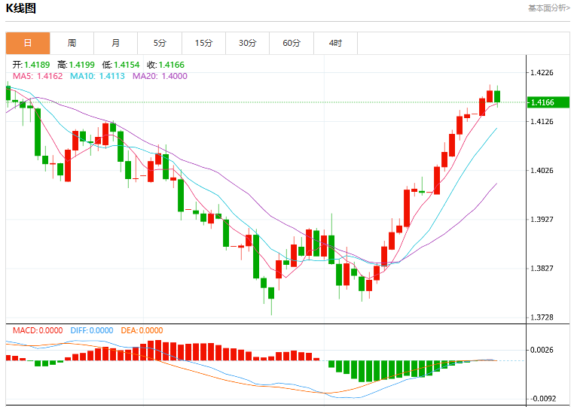The width and height of the screenshot is (574, 407).
Task: Click the MA10 indicator label
Action: coord(97,76)
